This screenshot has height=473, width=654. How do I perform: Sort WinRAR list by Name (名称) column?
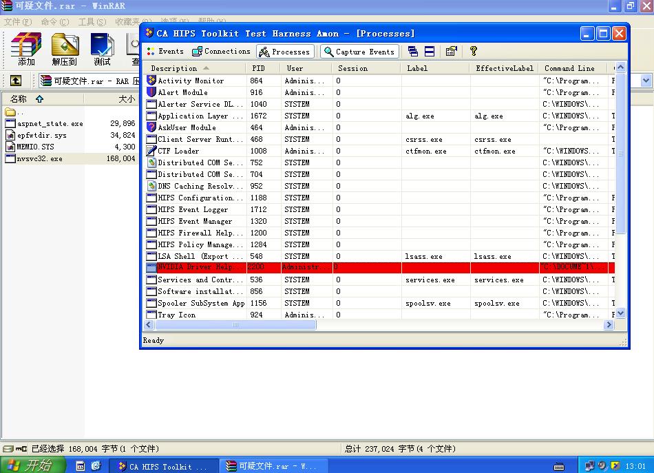pos(42,99)
